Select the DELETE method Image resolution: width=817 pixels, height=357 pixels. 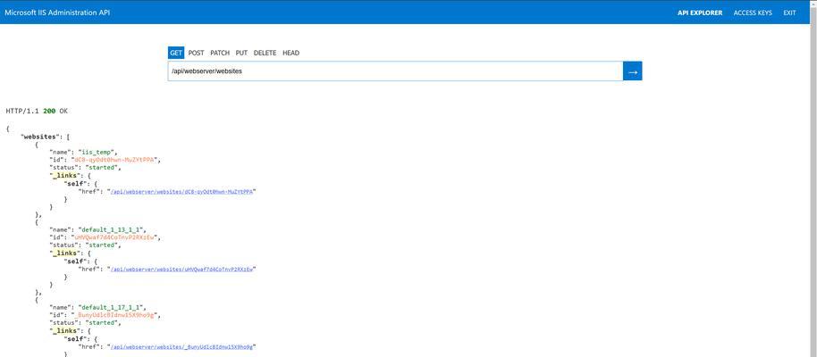click(265, 53)
